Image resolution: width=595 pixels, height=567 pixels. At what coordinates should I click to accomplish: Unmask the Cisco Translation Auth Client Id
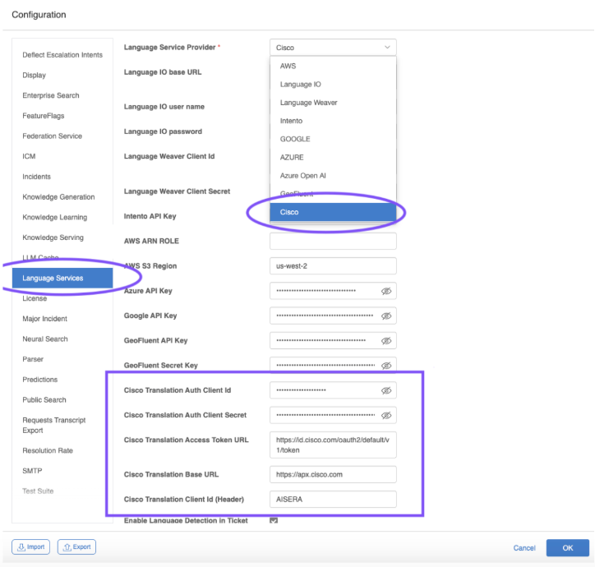pyautogui.click(x=386, y=390)
